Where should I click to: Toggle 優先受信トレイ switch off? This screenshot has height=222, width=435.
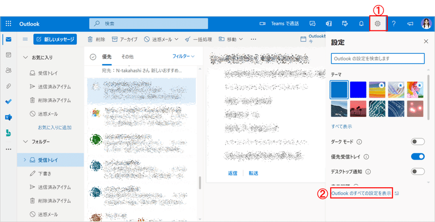[x=418, y=157]
